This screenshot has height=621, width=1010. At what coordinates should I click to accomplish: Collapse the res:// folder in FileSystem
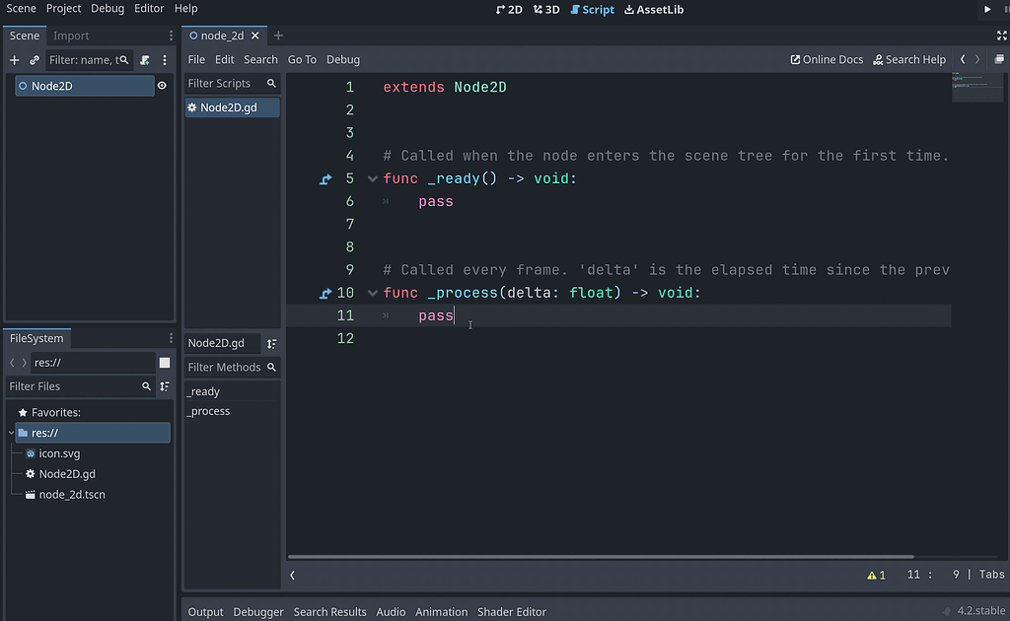(9, 432)
